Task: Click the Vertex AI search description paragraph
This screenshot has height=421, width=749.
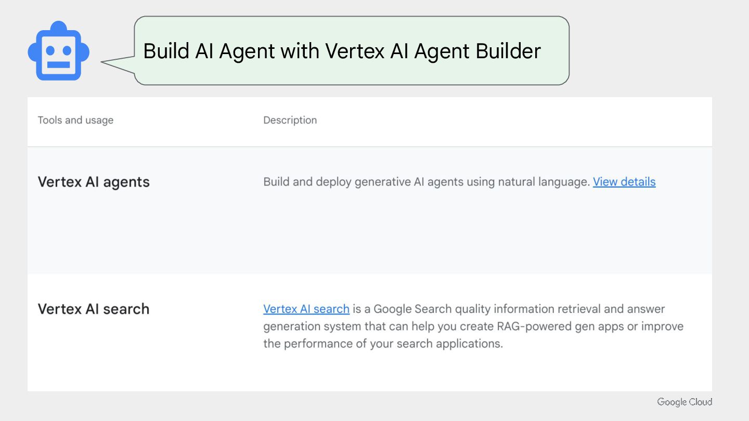Action: 473,326
